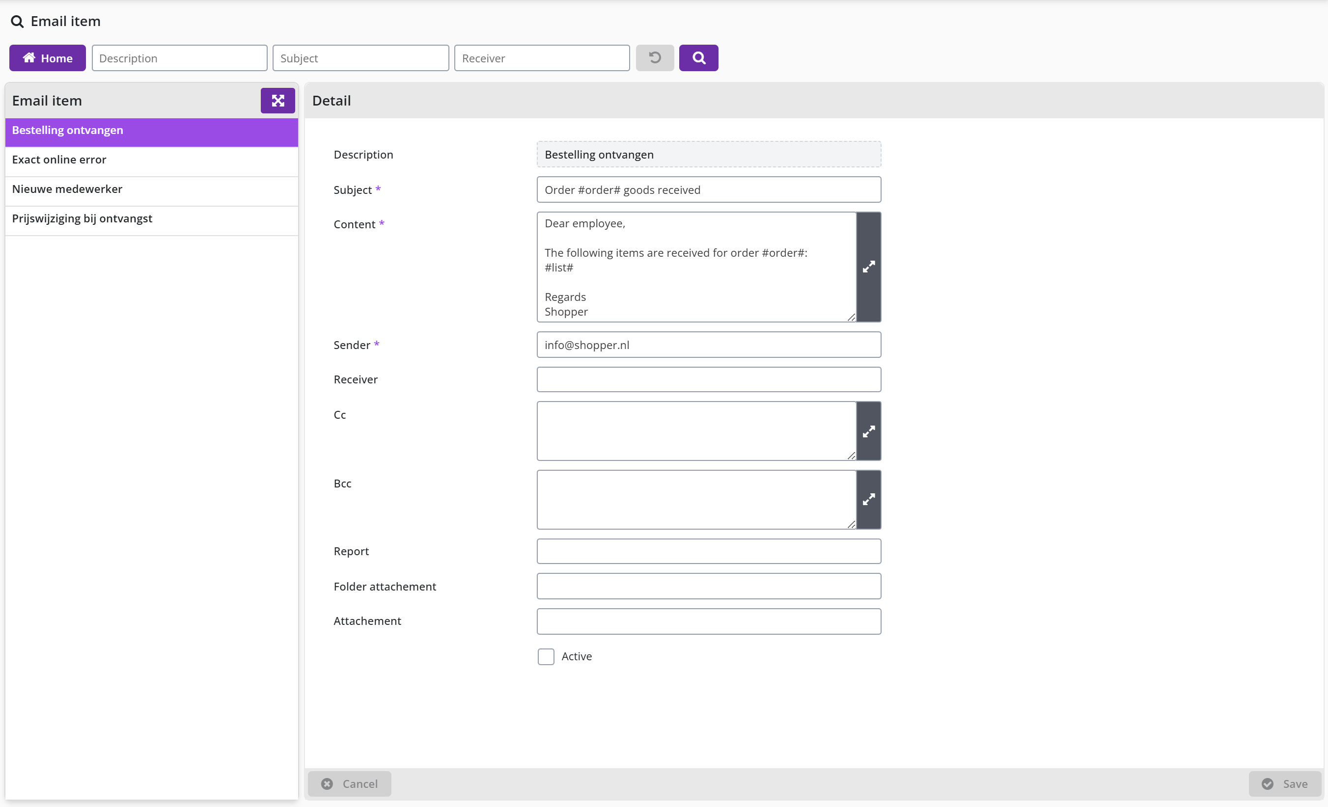Focus the Description search filter
Image resolution: width=1328 pixels, height=807 pixels.
(179, 57)
